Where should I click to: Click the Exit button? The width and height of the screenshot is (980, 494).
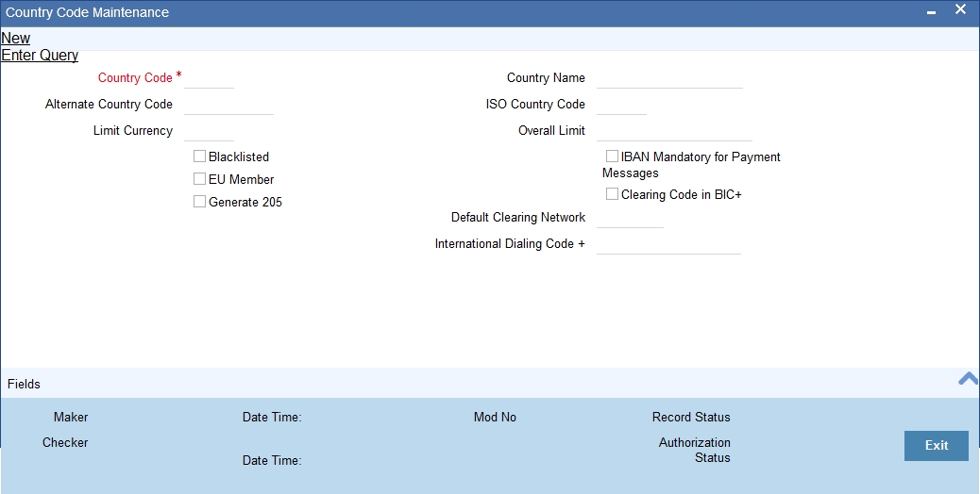point(937,445)
